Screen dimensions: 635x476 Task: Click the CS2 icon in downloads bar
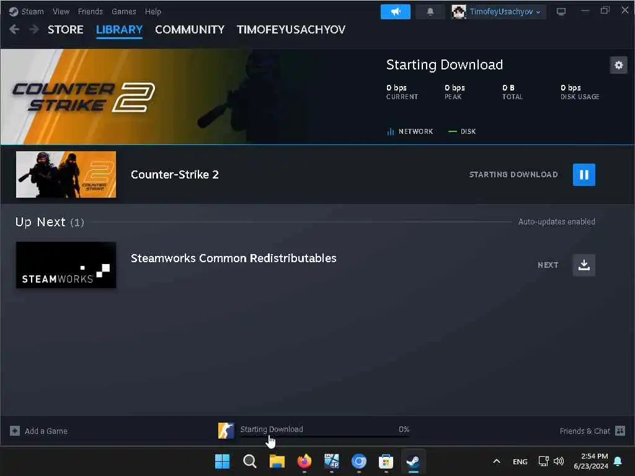coord(226,431)
